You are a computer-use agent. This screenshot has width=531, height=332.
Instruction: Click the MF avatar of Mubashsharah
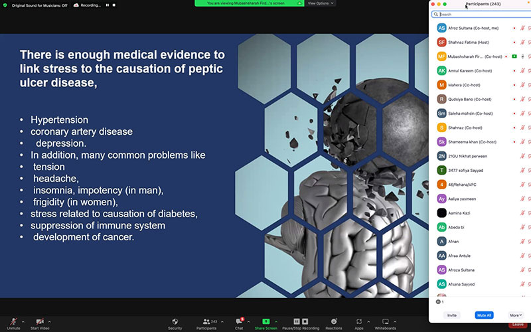coord(441,56)
